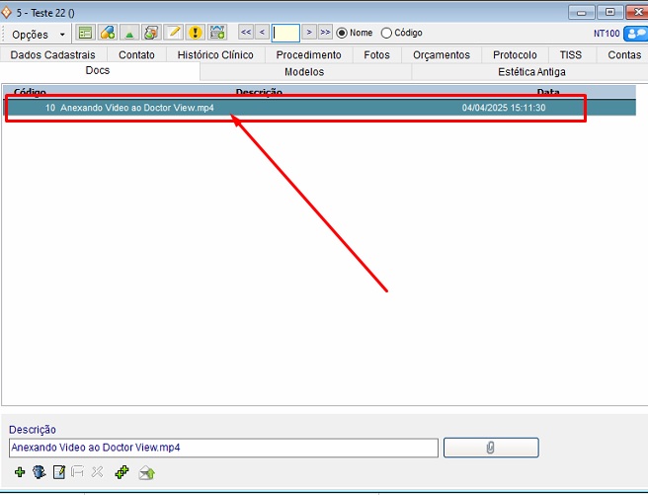Screen dimensions: 648x495
Task: Click the yellow exclamation alert icon
Action: coord(195,33)
